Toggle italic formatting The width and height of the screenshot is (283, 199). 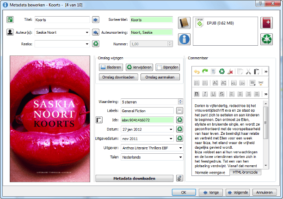click(x=205, y=94)
